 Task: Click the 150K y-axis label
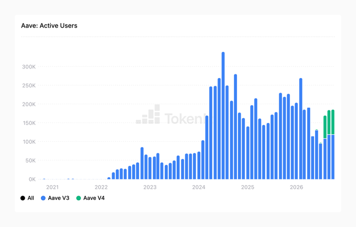(x=29, y=123)
